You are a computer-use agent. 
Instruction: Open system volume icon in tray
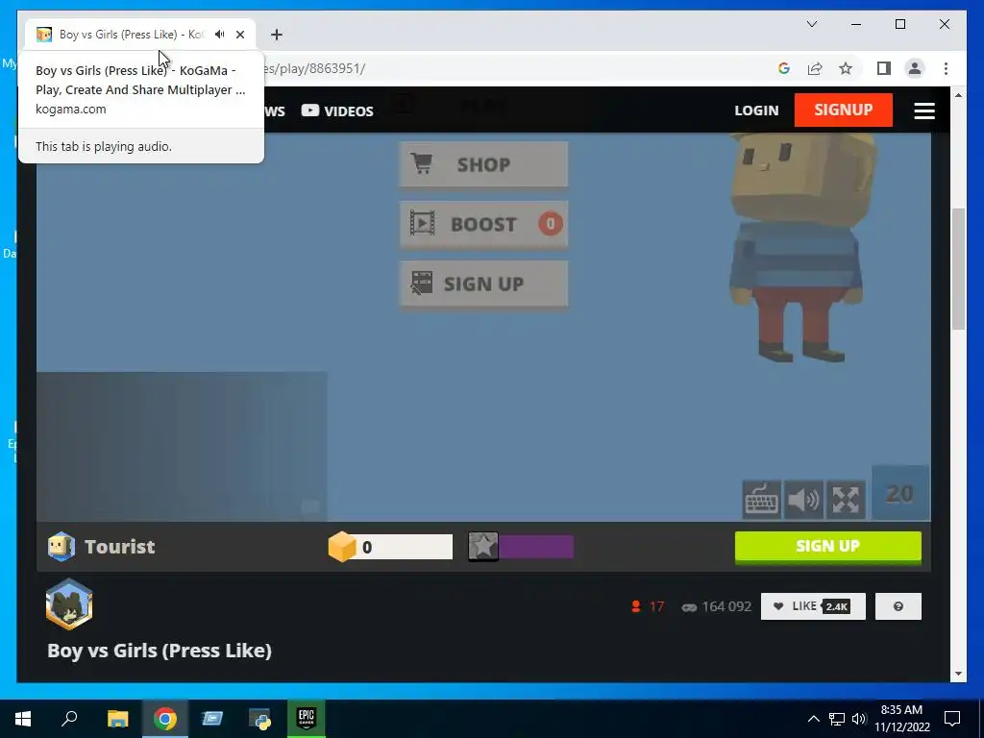(859, 719)
